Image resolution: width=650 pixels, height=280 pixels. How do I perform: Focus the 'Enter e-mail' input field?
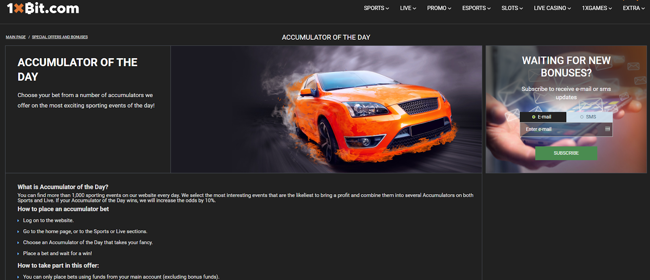563,129
